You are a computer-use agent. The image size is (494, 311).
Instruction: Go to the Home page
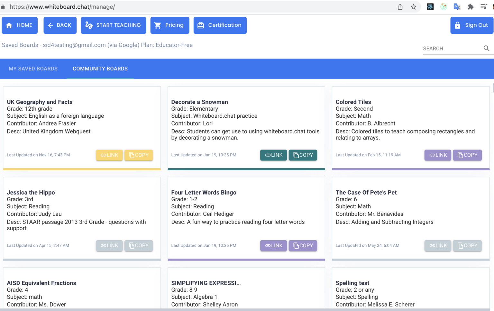tap(20, 25)
